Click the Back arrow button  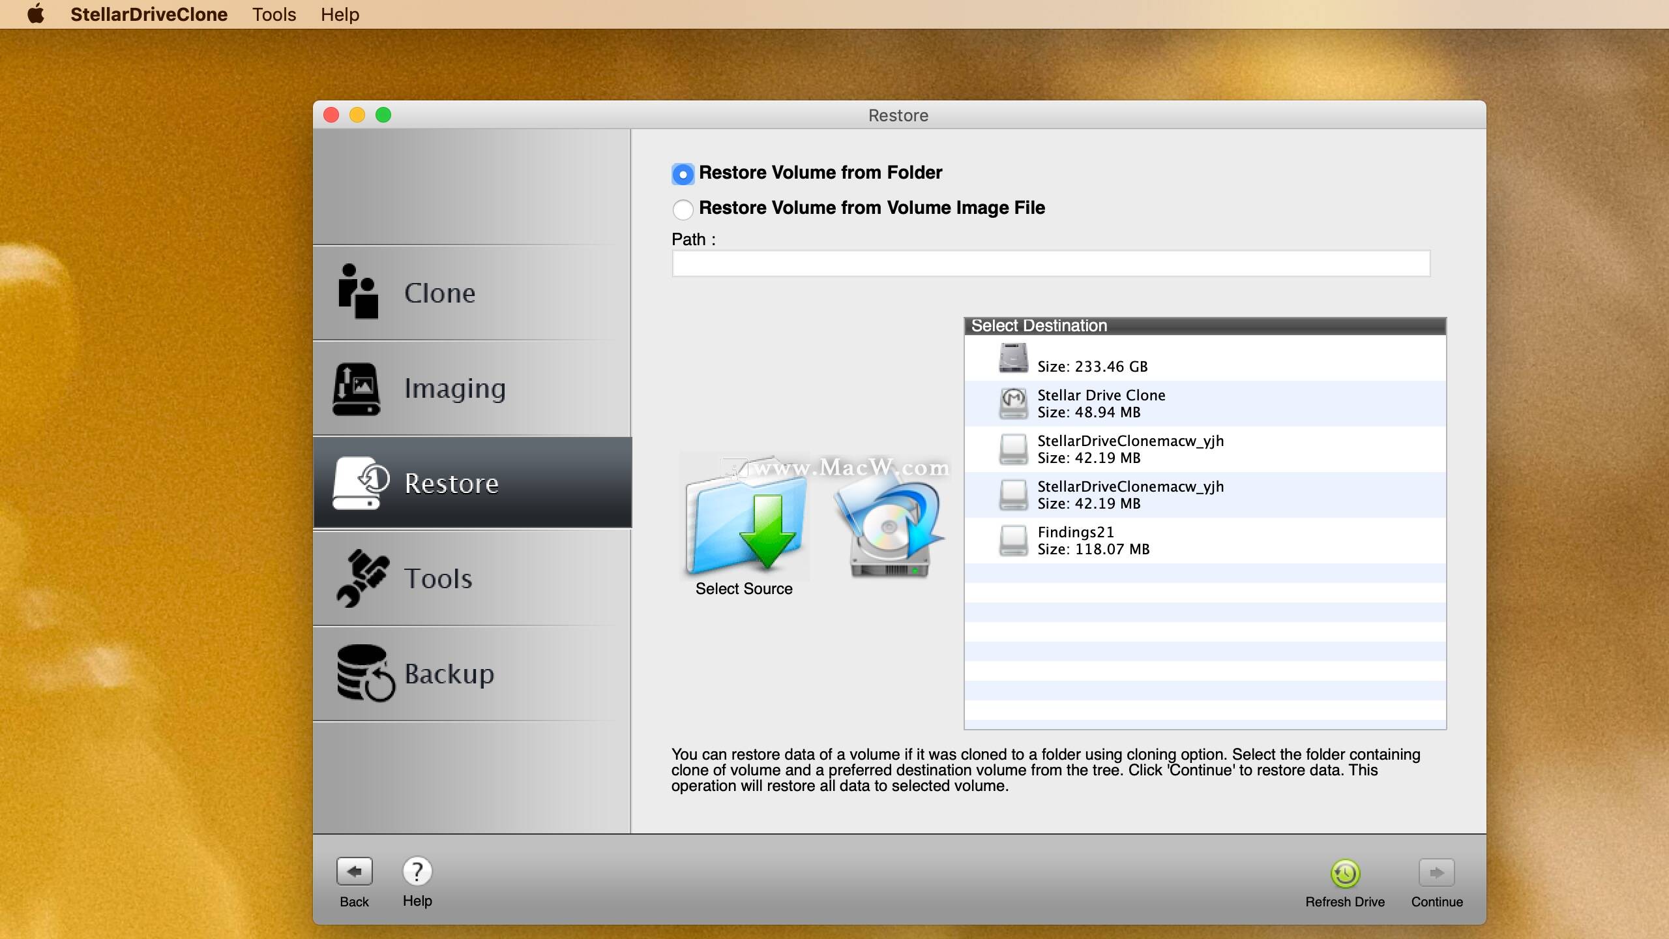click(x=354, y=872)
